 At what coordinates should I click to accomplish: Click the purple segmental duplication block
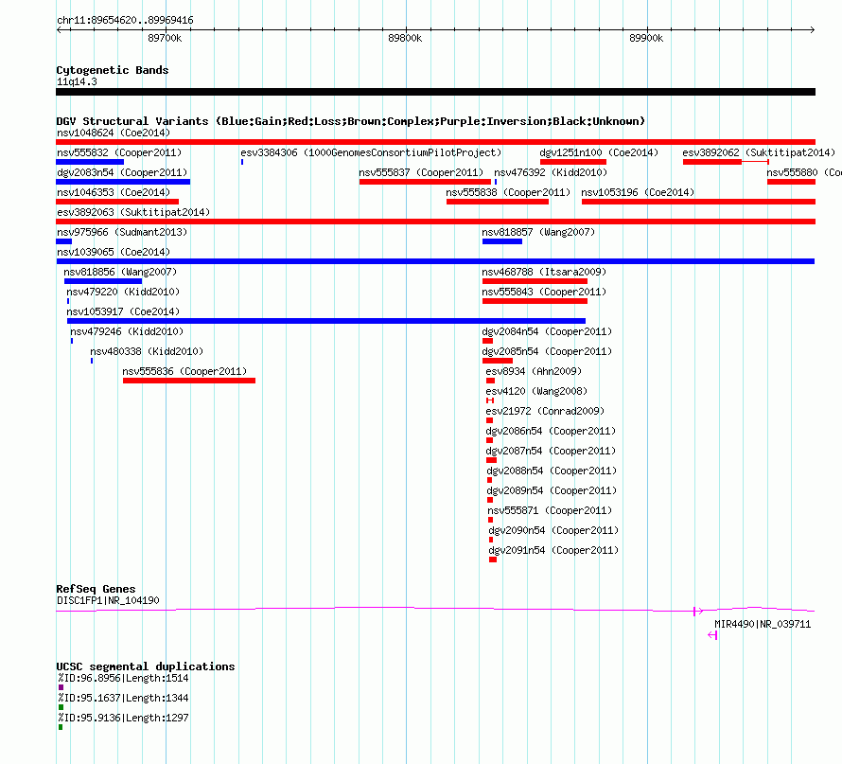pyautogui.click(x=61, y=687)
